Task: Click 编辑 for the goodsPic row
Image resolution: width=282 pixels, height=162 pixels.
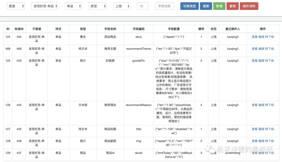Action: tap(261, 61)
